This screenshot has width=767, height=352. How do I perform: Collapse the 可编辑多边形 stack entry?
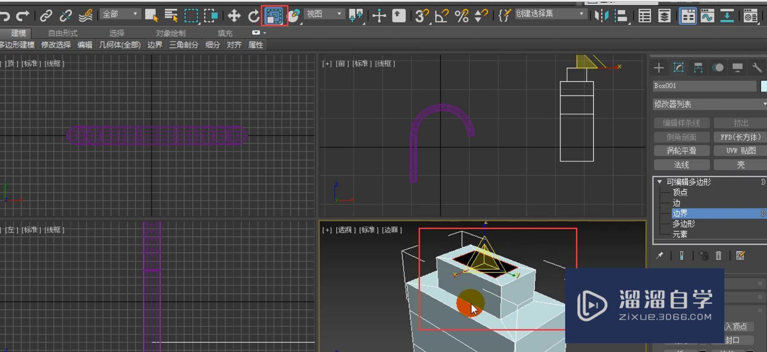pos(660,182)
